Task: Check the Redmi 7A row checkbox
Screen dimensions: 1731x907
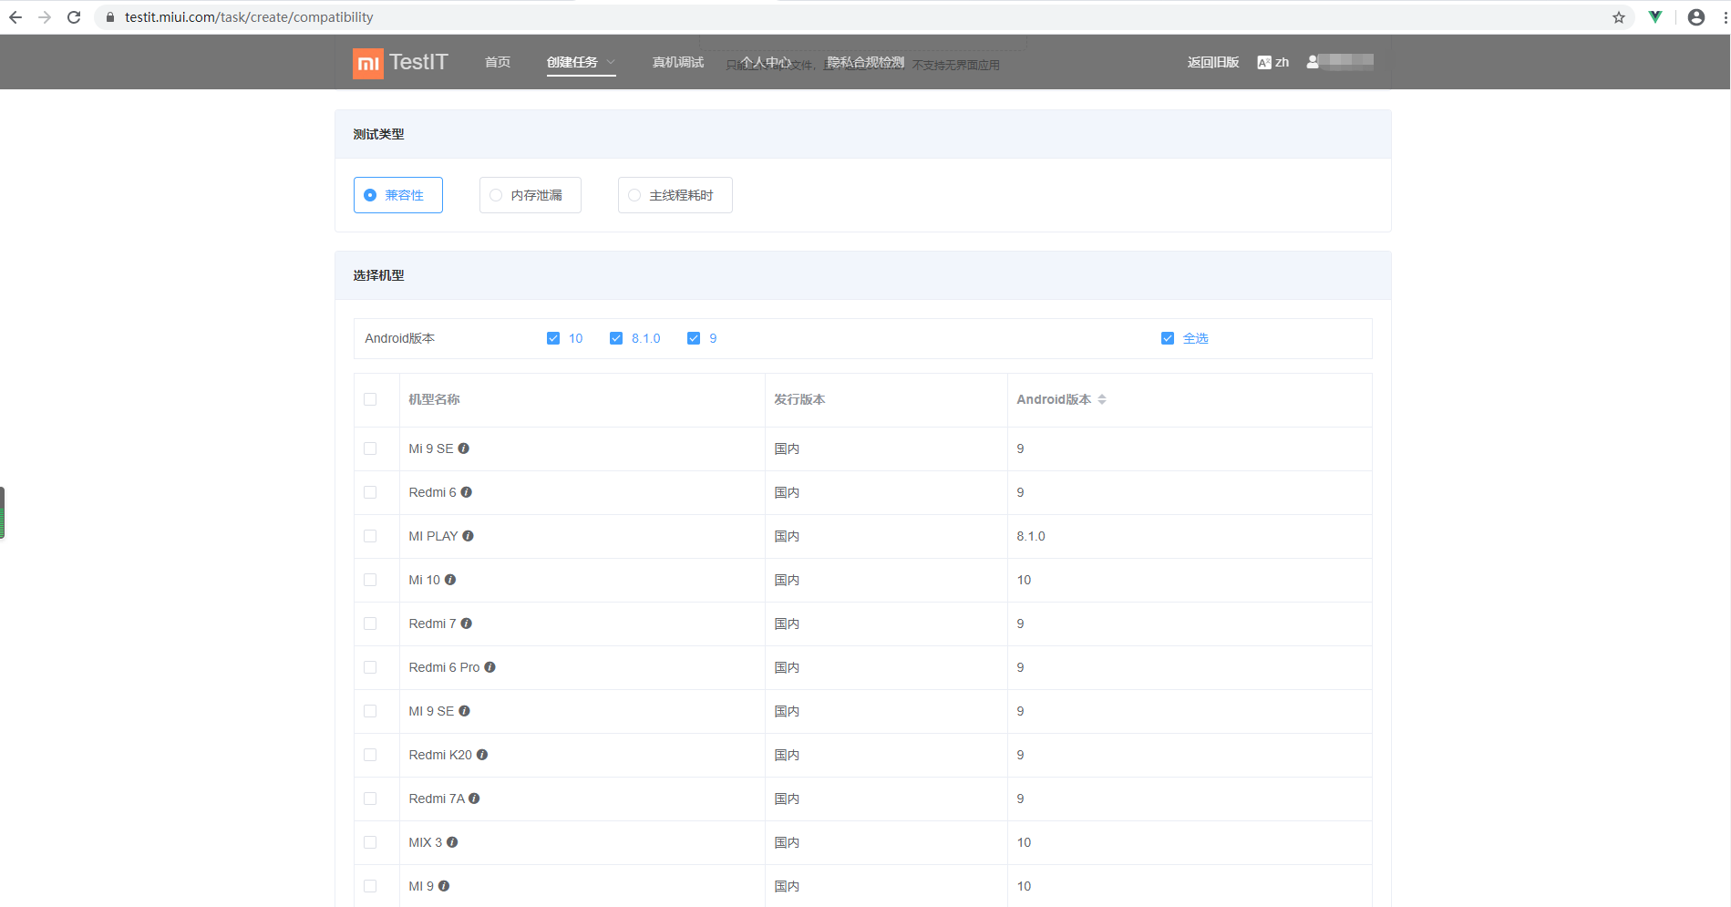Action: pos(370,799)
